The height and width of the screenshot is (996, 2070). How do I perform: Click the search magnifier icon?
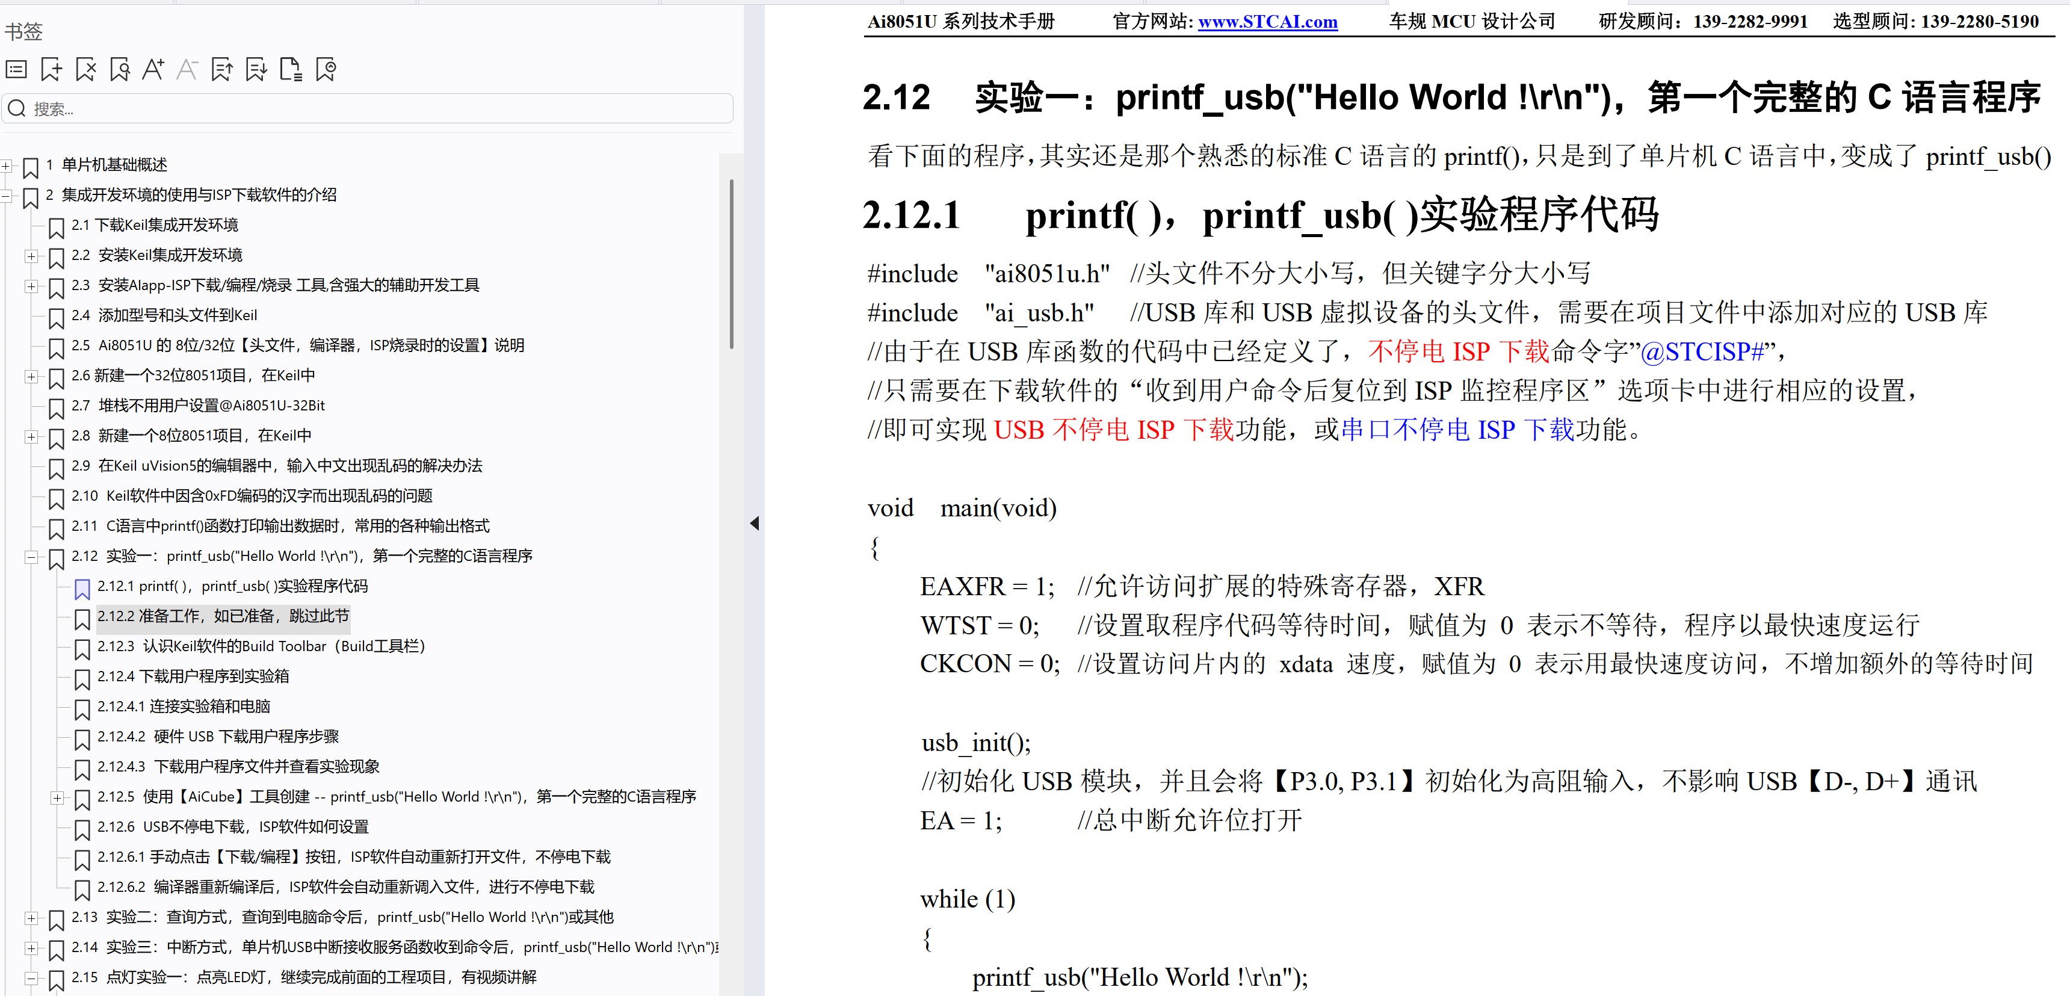click(17, 108)
